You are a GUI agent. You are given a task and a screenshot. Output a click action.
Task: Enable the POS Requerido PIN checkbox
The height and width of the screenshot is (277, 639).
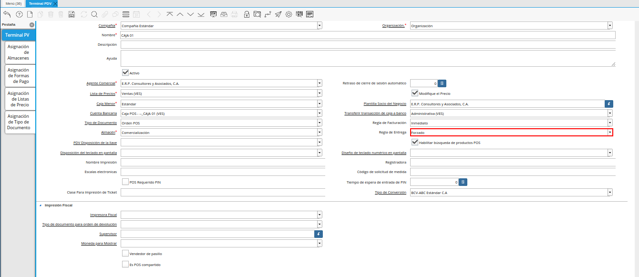125,182
